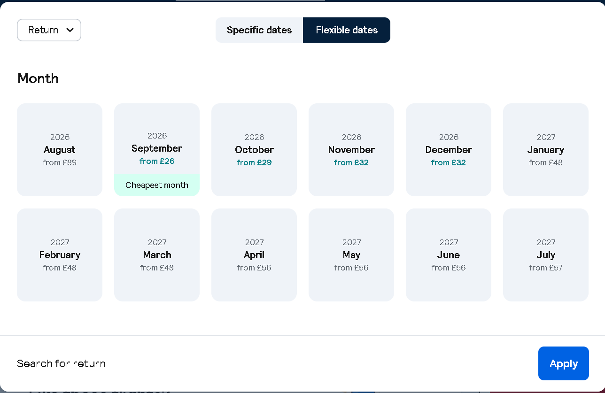Click the chevron arrow beside Return
Viewport: 605px width, 393px height.
tap(70, 30)
